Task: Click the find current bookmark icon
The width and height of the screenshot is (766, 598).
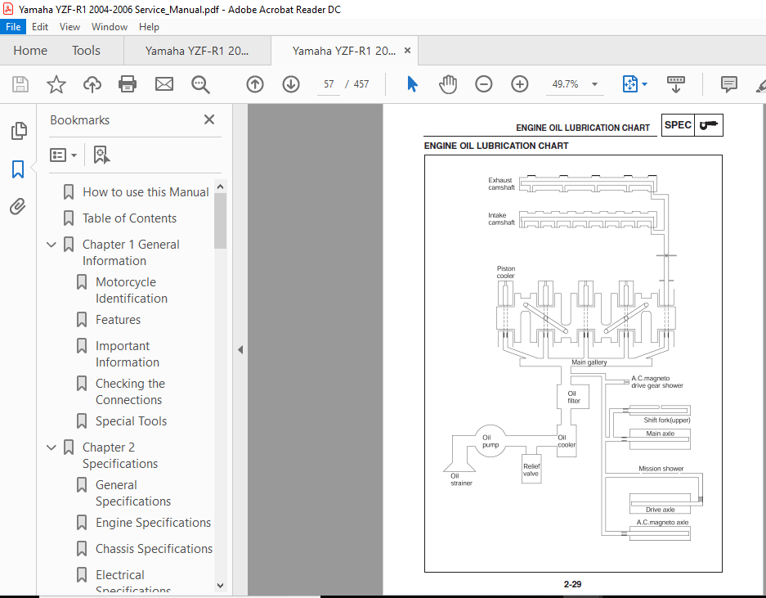Action: tap(101, 155)
